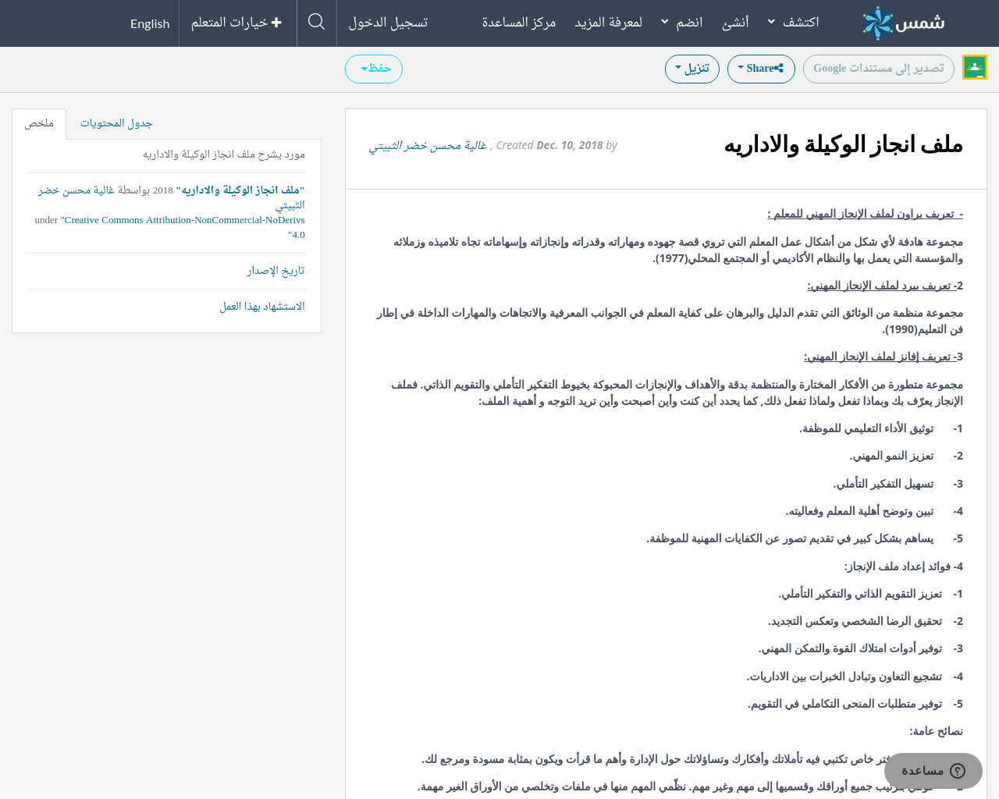Image resolution: width=999 pixels, height=799 pixels.
Task: Click heading نصائح عامة
Action: [x=936, y=731]
